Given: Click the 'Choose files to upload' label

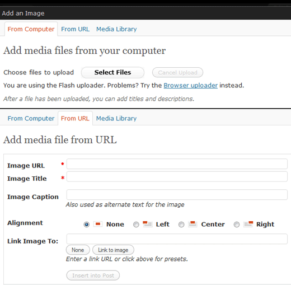Looking at the screenshot, I should [x=39, y=72].
